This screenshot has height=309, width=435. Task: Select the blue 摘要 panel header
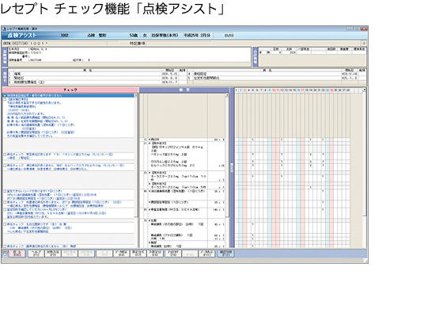pos(184,90)
